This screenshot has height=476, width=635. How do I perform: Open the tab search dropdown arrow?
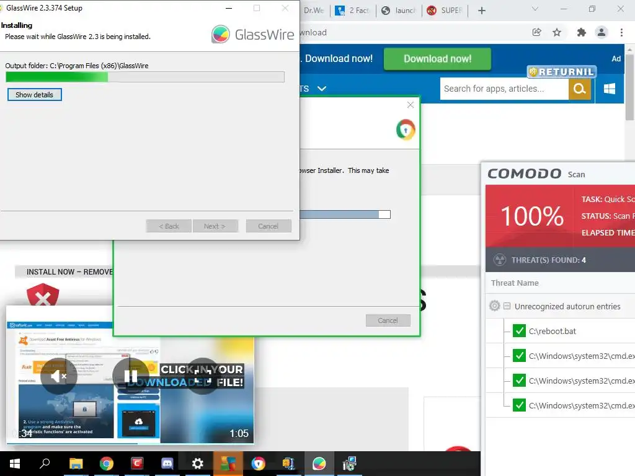click(535, 9)
